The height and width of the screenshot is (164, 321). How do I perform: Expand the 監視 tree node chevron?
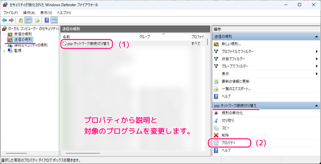tap(4, 51)
